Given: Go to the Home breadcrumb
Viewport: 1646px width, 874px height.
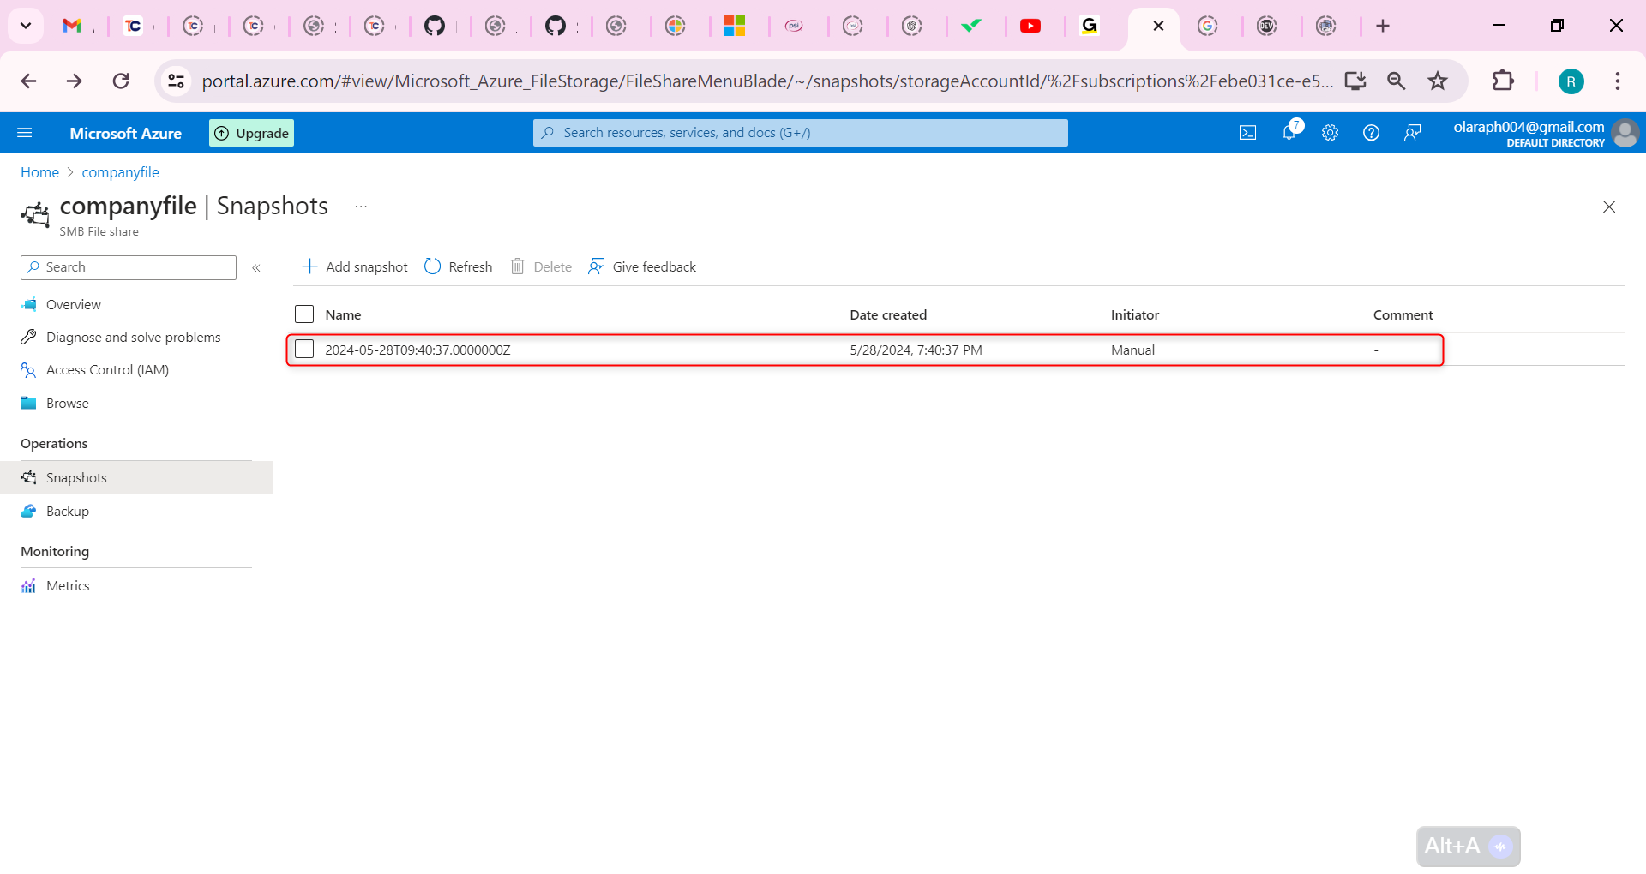Looking at the screenshot, I should pos(39,172).
